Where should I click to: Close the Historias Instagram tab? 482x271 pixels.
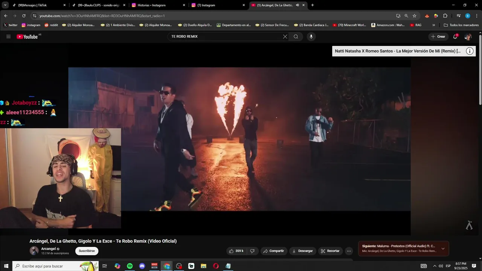184,5
